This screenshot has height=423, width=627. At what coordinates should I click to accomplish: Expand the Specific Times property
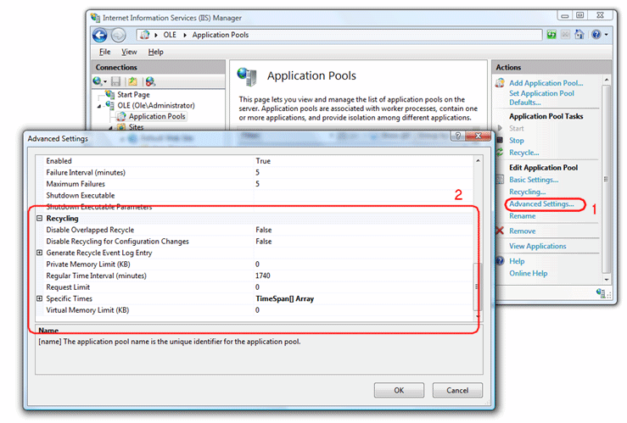[39, 298]
